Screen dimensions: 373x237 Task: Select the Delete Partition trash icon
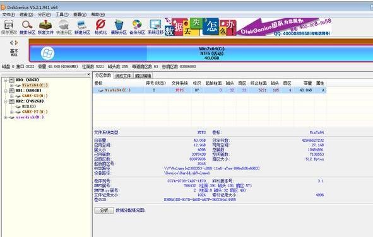point(119,27)
